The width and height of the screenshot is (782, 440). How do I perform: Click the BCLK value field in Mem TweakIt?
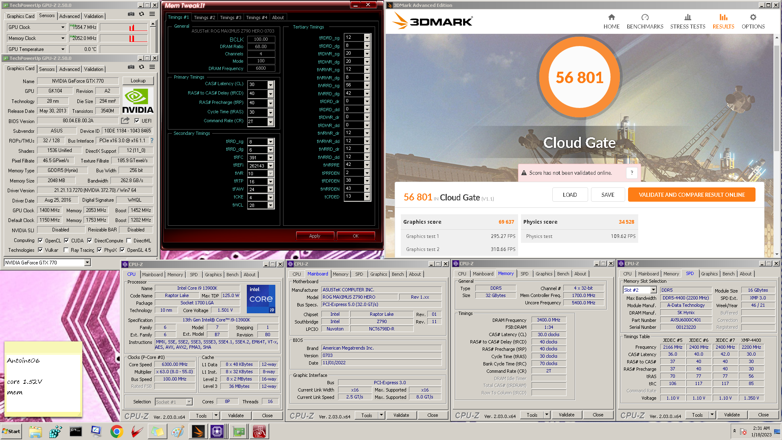[x=261, y=39]
